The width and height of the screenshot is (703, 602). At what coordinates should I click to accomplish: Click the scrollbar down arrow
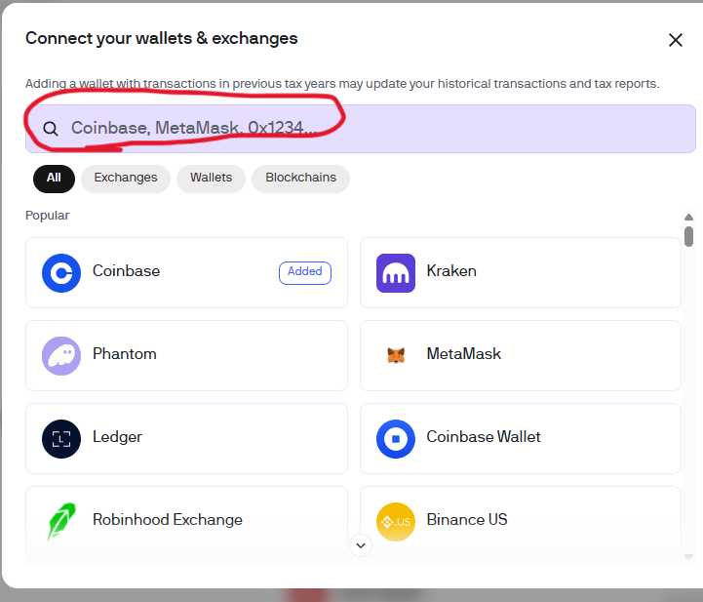tap(688, 557)
